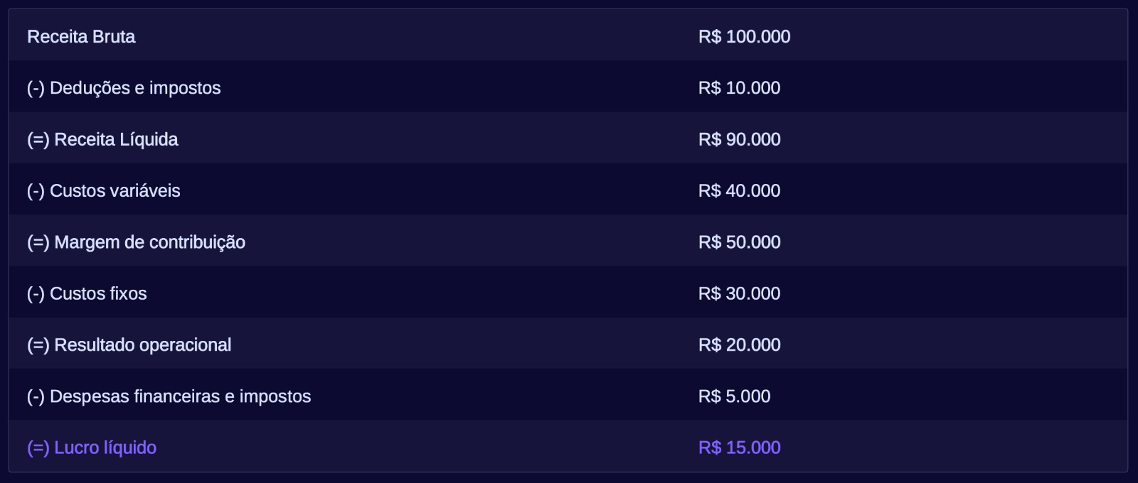Select the R$ 5.000 value
Image resolution: width=1138 pixels, height=483 pixels.
(734, 396)
